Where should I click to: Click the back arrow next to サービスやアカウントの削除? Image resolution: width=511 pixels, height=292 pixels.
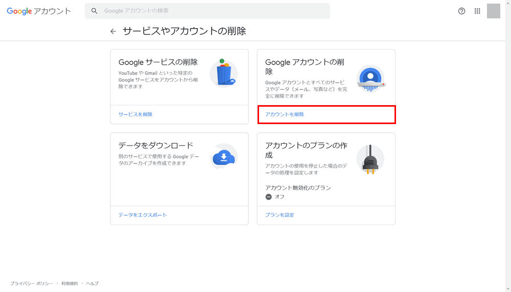[x=113, y=31]
